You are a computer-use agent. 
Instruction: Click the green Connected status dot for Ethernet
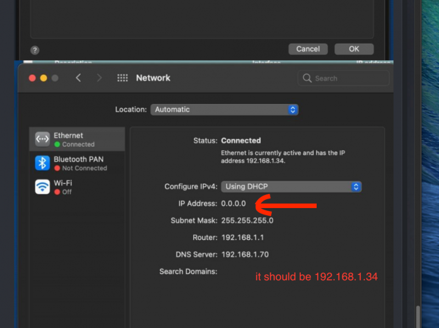(x=57, y=145)
